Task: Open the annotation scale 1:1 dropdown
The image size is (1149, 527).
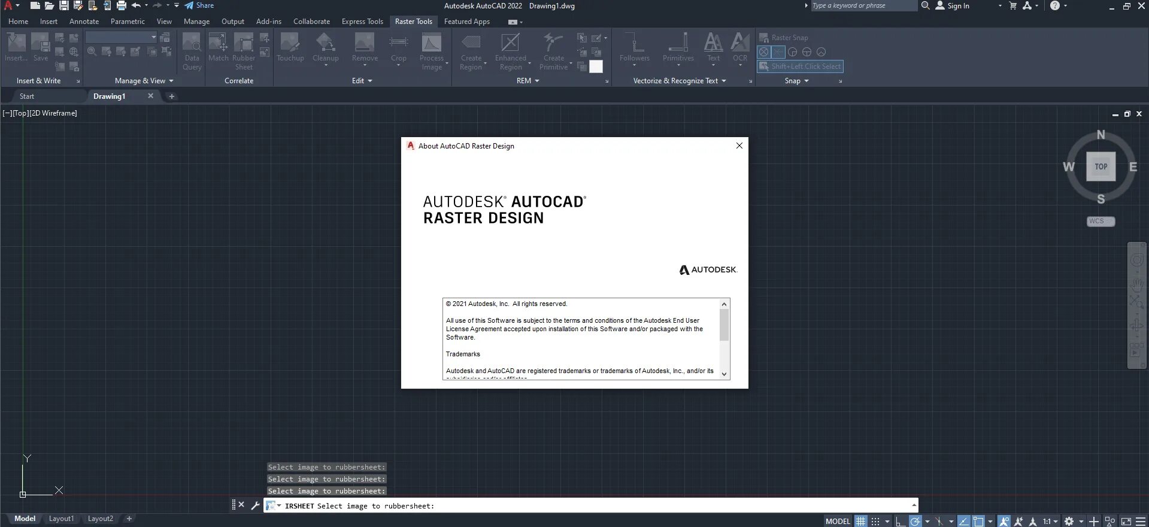Action: pos(1050,521)
